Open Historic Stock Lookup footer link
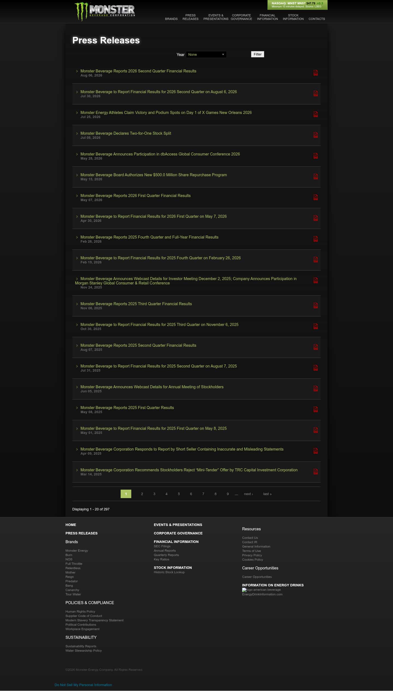Image resolution: width=393 pixels, height=691 pixels. click(x=169, y=572)
